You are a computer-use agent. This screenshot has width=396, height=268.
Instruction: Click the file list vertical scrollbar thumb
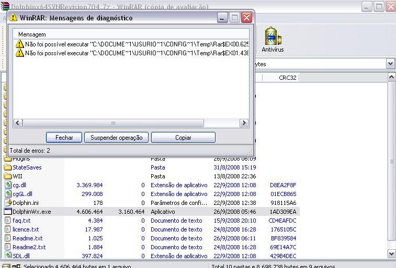pyautogui.click(x=391, y=161)
